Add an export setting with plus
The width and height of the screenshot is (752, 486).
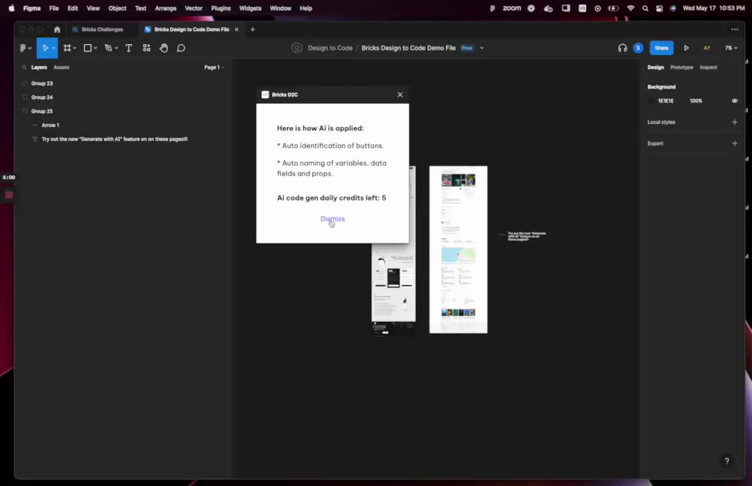[x=734, y=144]
